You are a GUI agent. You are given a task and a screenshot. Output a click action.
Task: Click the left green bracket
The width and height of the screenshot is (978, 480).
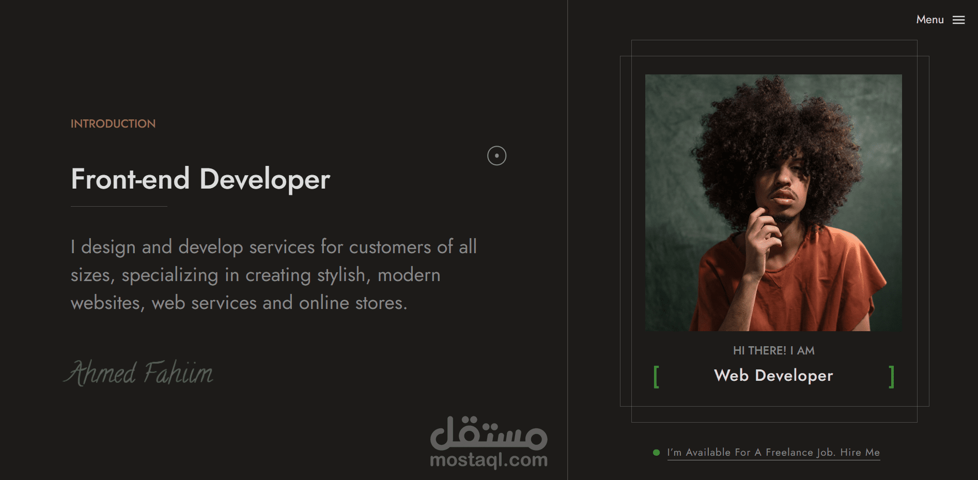656,377
